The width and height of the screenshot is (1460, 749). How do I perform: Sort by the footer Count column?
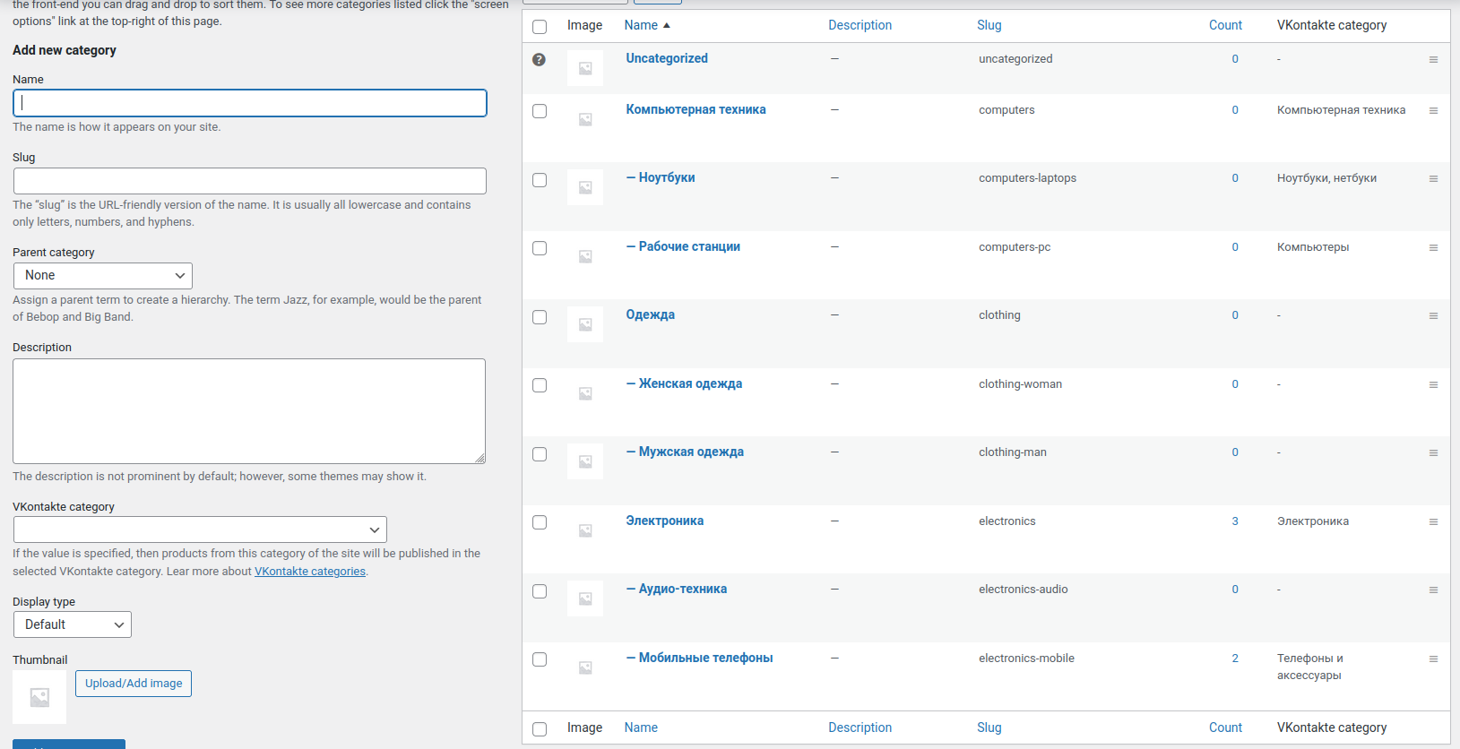tap(1225, 727)
